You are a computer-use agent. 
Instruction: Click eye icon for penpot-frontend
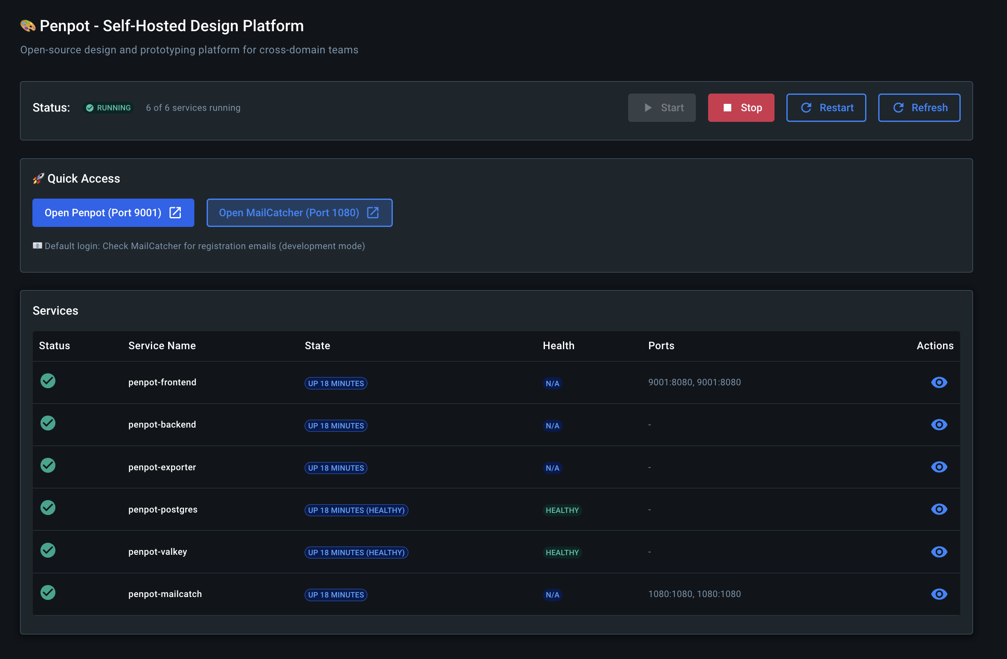(939, 382)
